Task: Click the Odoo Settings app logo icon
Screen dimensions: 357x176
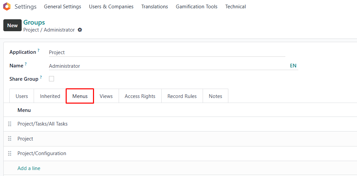Action: [x=7, y=7]
